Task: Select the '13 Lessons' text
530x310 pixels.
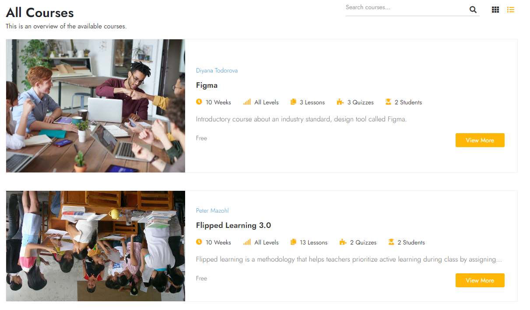Action: point(313,242)
